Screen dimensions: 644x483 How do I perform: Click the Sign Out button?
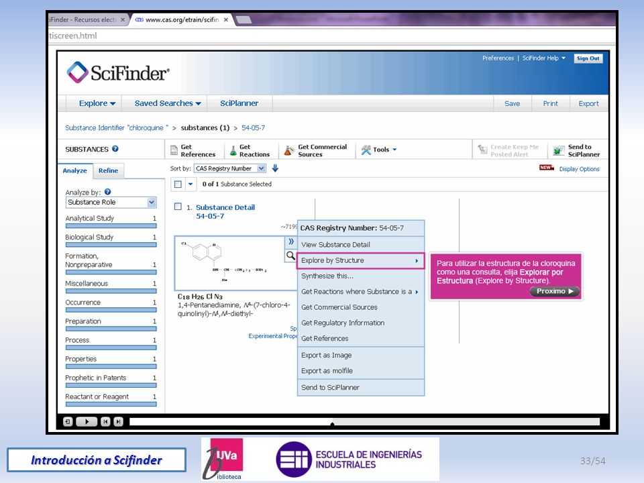[x=588, y=58]
